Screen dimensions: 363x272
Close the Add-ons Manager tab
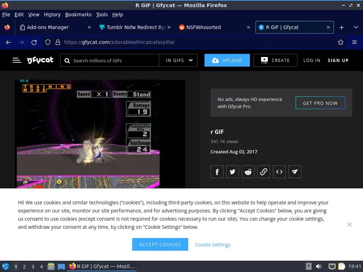(89, 27)
